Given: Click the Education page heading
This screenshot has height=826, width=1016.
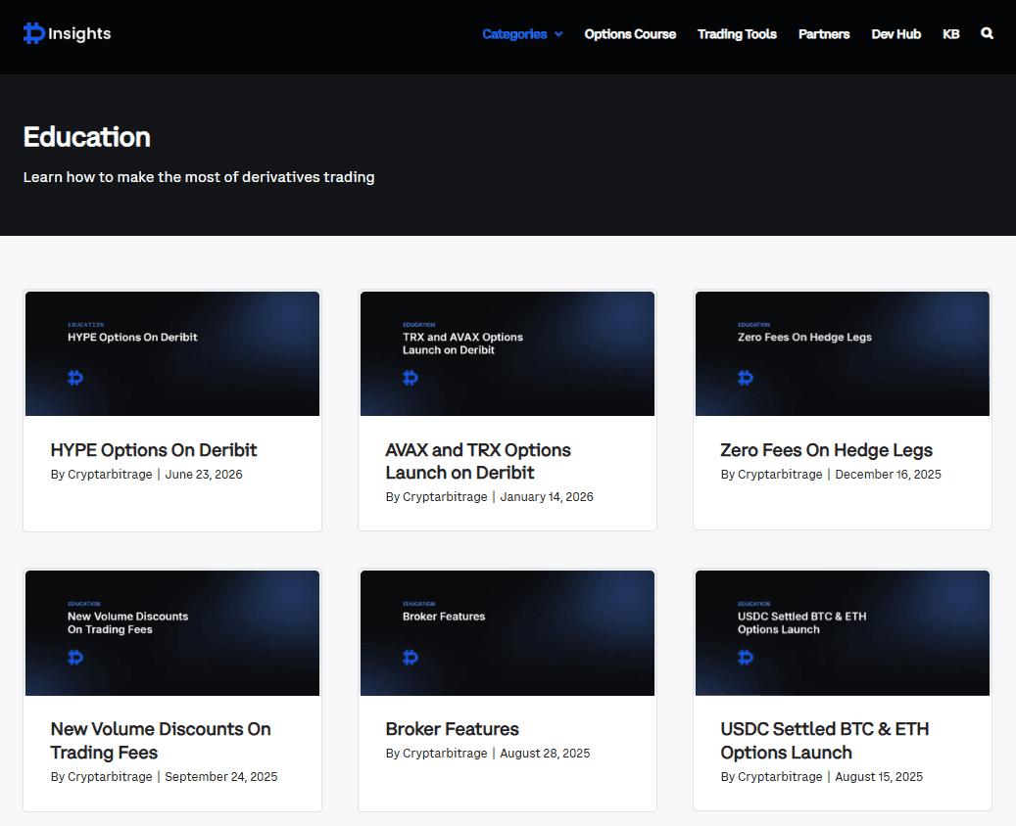Looking at the screenshot, I should [x=87, y=137].
